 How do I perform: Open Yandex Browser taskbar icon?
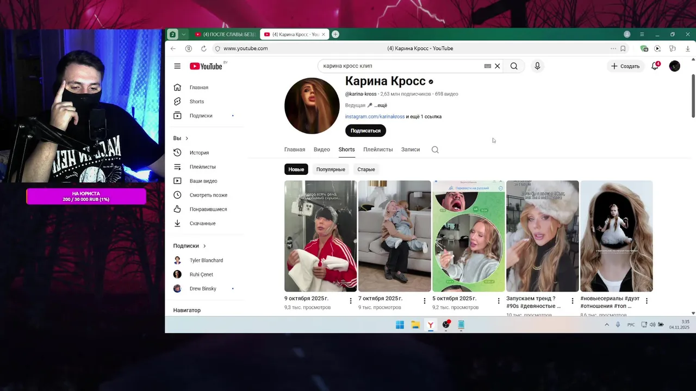coord(431,325)
